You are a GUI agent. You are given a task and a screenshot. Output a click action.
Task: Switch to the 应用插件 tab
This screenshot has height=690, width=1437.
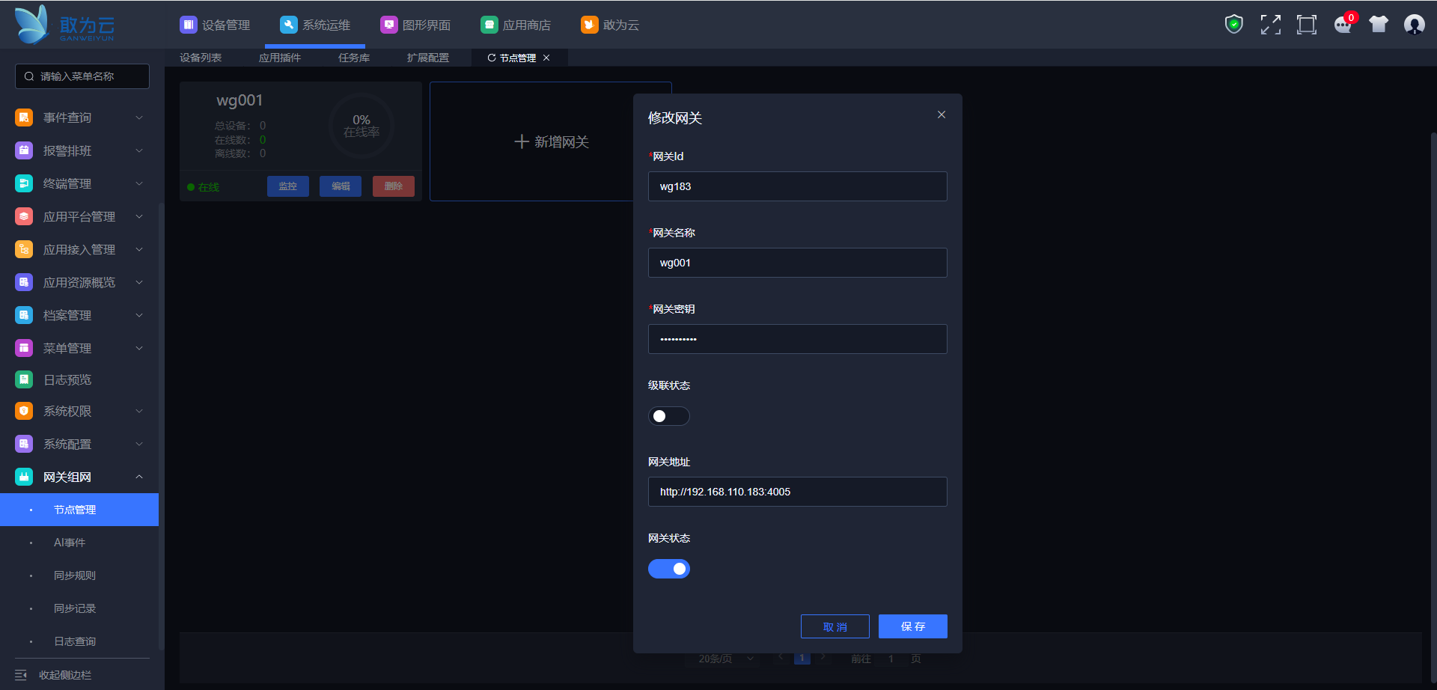[x=280, y=58]
